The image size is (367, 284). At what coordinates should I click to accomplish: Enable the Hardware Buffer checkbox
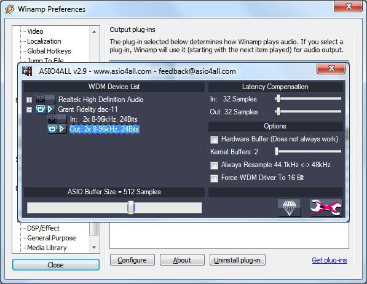[214, 140]
